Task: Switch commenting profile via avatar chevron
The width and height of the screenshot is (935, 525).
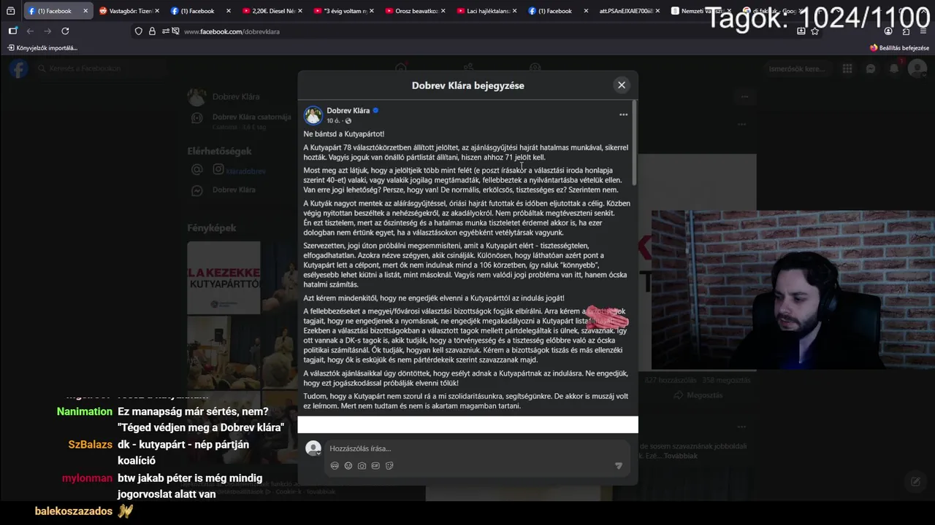Action: tap(313, 448)
